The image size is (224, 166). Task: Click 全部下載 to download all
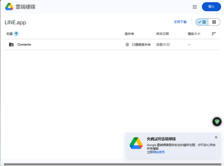pyautogui.click(x=180, y=22)
